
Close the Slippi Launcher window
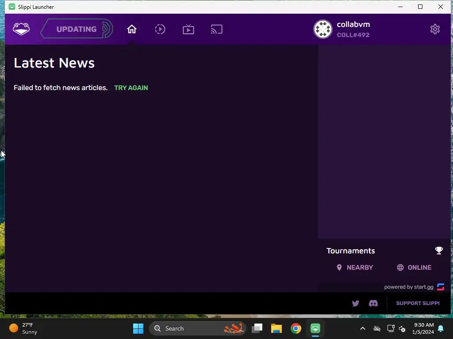coord(440,7)
